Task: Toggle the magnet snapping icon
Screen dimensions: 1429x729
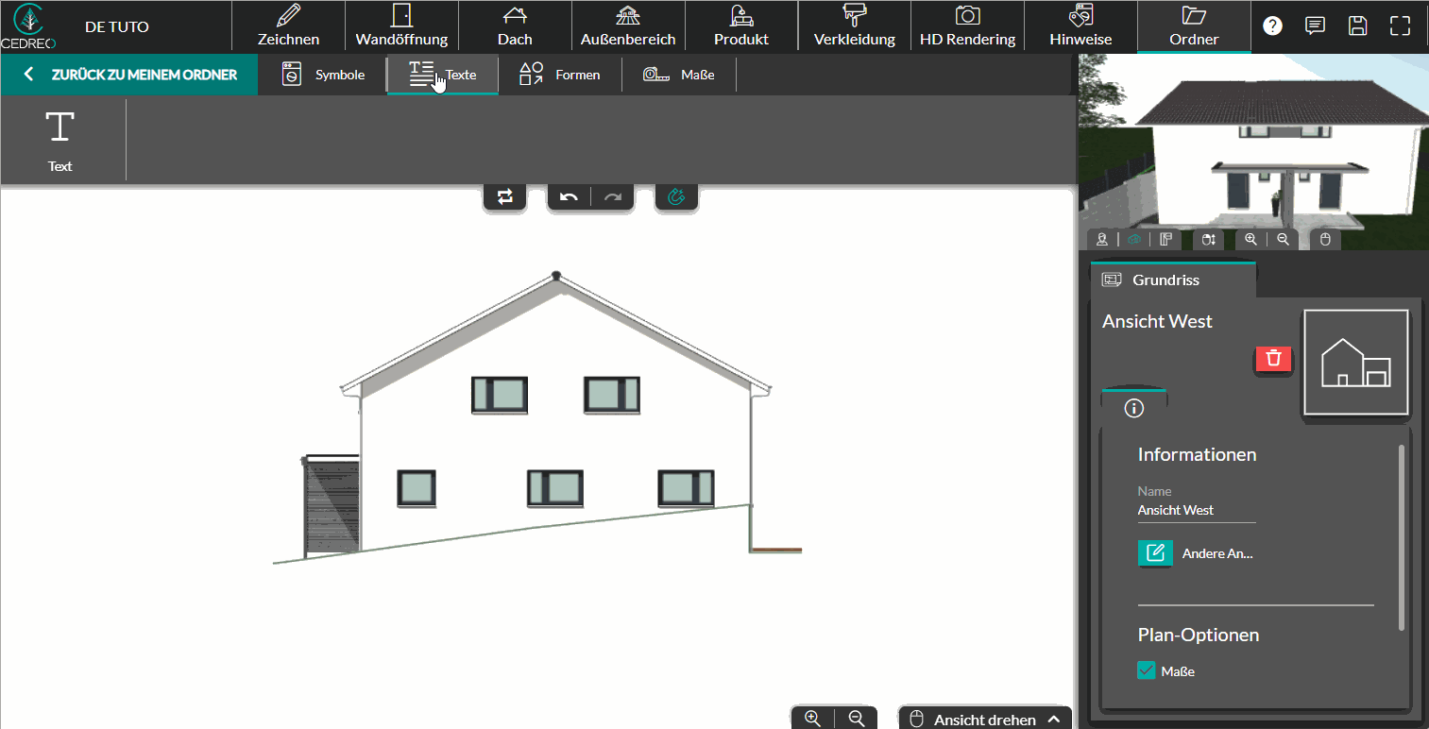Action: click(676, 196)
